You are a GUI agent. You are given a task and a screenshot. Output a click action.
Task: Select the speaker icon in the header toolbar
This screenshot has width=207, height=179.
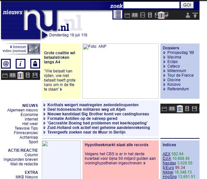pos(150,15)
